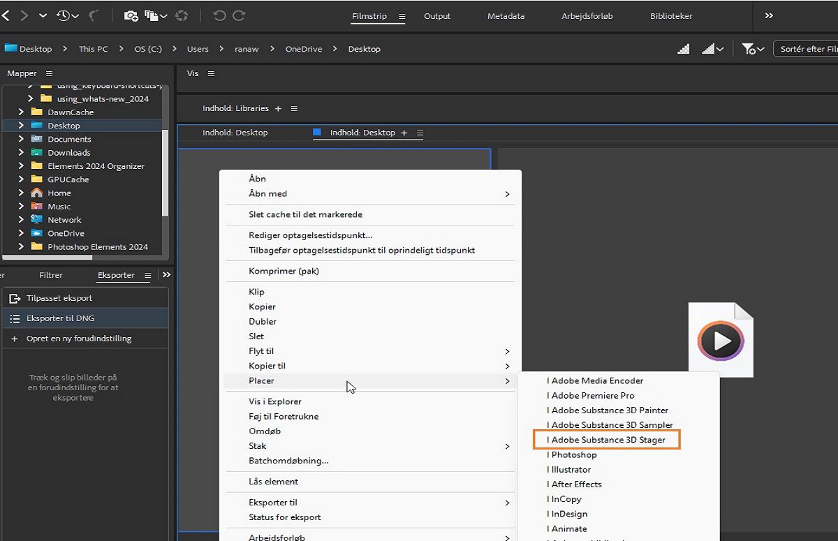Viewport: 838px width, 541px height.
Task: Click the Open in Camera Raw aperture icon
Action: click(181, 15)
